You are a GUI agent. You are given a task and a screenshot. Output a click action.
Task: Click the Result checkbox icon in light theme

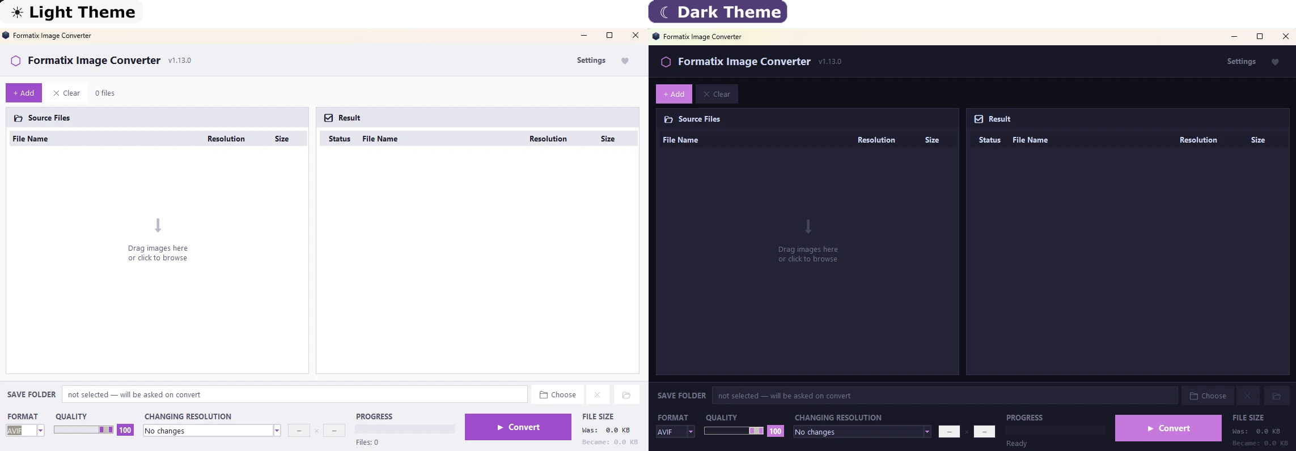click(x=328, y=118)
